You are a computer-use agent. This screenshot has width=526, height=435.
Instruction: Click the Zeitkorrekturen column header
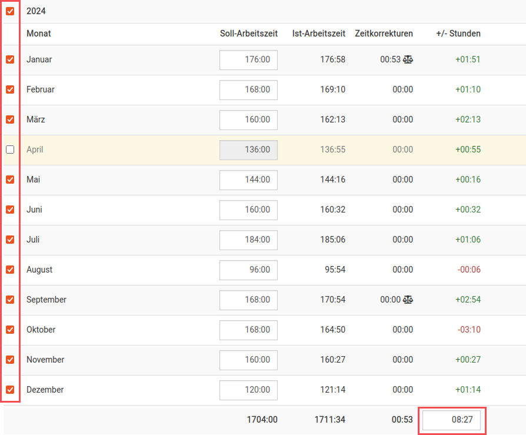coord(384,34)
